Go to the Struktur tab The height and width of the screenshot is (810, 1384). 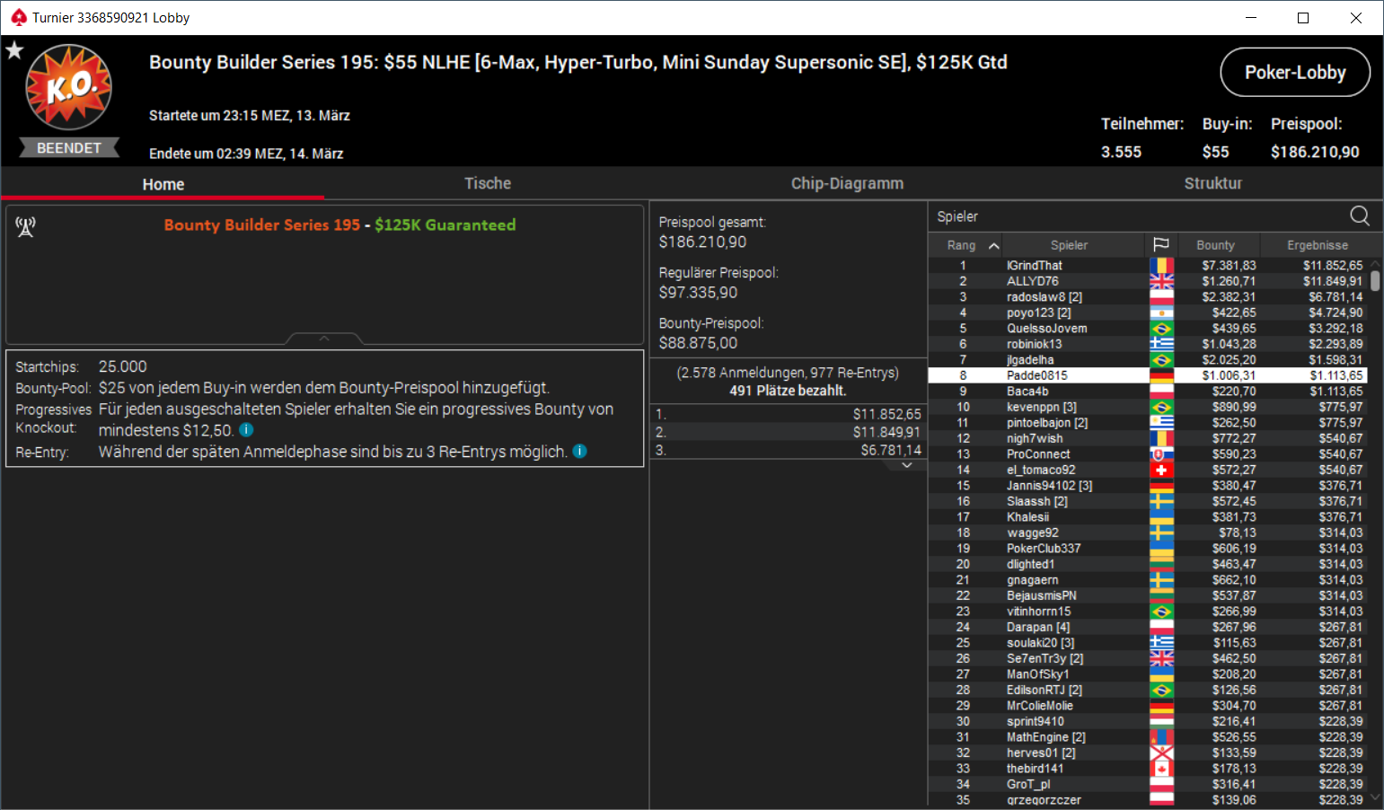[1212, 183]
